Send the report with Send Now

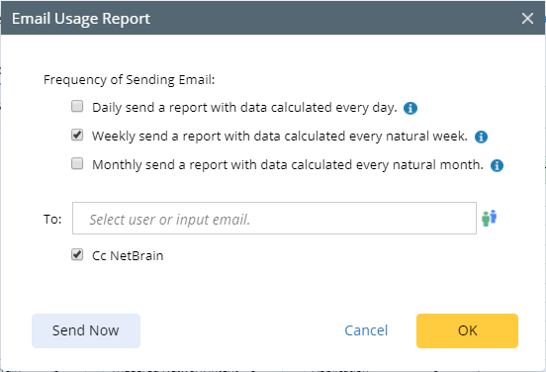click(x=86, y=330)
